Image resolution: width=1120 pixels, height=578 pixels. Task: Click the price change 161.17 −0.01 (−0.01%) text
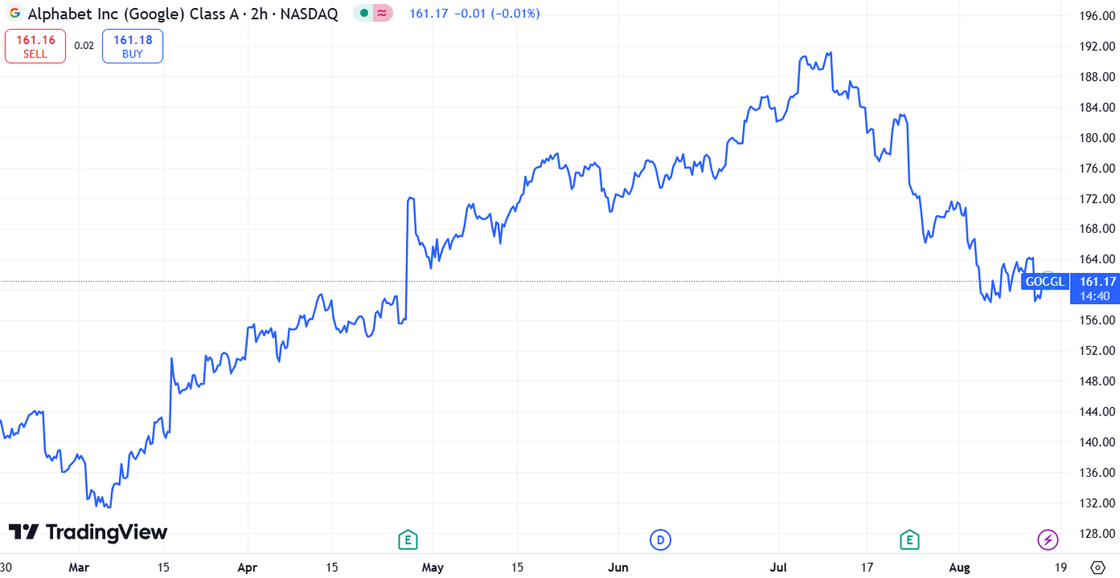click(x=475, y=13)
